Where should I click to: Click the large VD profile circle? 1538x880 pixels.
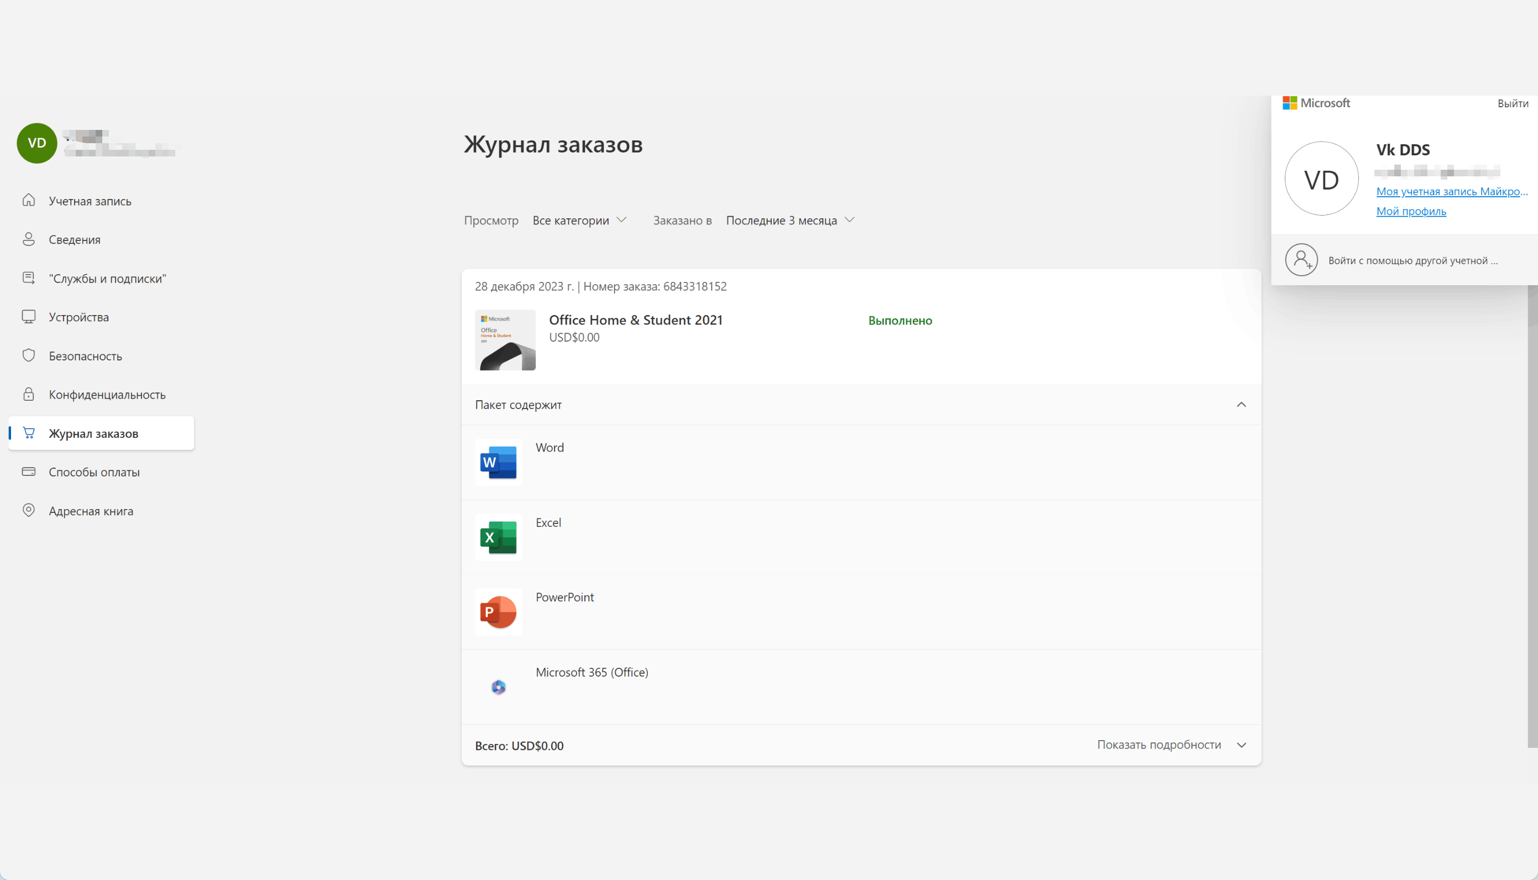1321,179
